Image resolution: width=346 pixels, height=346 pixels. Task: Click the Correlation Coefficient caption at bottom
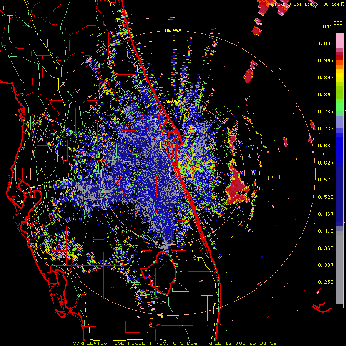pyautogui.click(x=175, y=343)
